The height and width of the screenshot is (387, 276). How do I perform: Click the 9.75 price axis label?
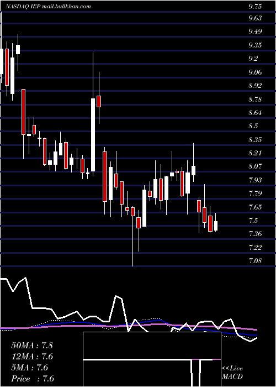(x=255, y=7)
